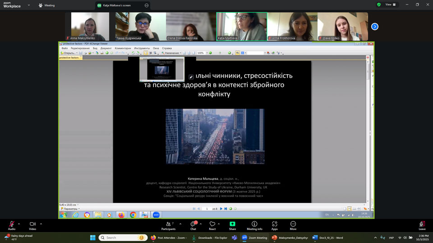
Task: Open Word document Doc3_10_25 in taskbar
Action: [x=327, y=238]
